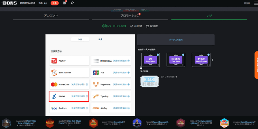Image resolution: width=258 pixels, height=129 pixels.
Task: Open info icon on ¥1000 Sports Freebet
Action: tap(208, 55)
